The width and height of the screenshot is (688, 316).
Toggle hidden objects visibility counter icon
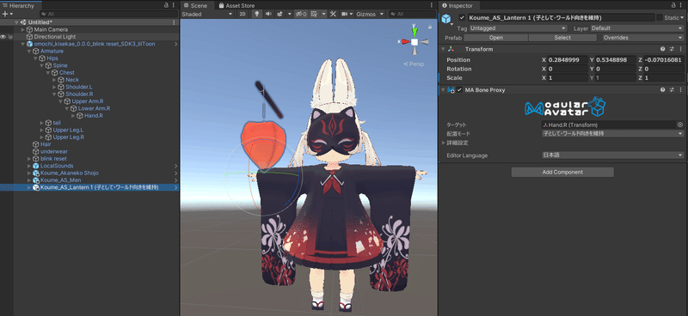point(301,14)
